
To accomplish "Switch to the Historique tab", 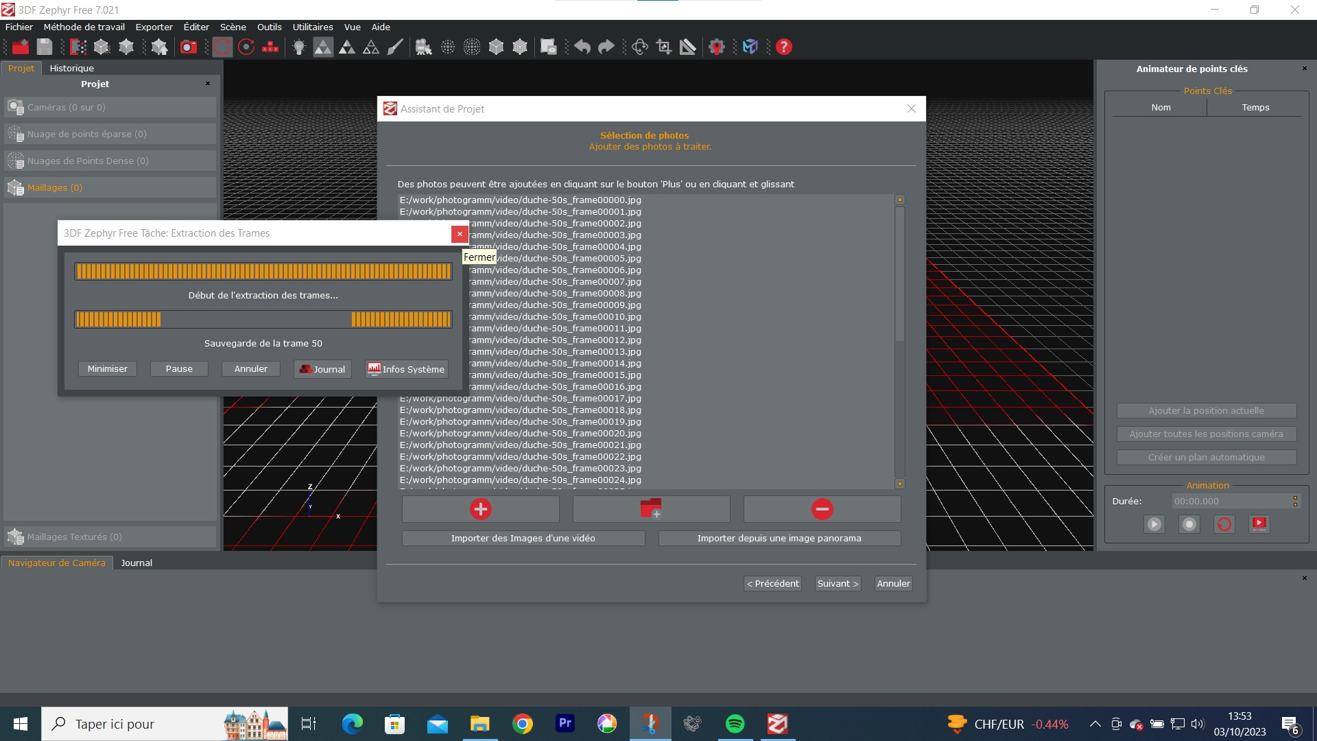I will click(x=72, y=68).
